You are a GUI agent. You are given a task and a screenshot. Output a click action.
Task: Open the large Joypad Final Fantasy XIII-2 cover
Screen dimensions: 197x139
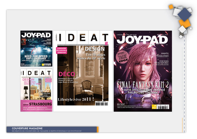(x=143, y=71)
